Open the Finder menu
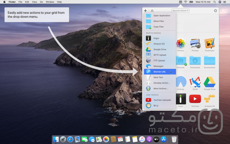 click(x=12, y=2)
